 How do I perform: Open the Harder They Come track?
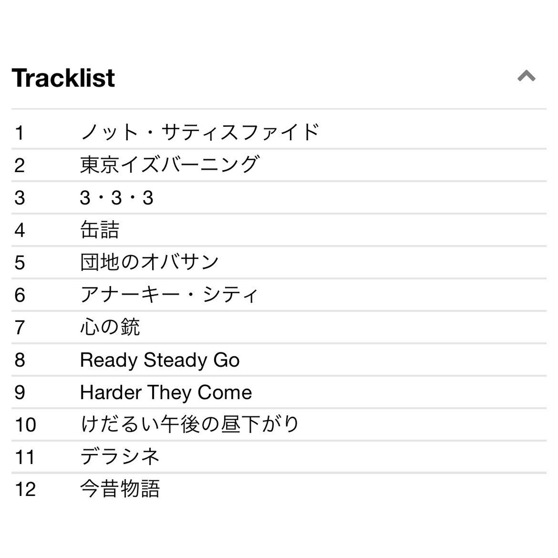[279, 392]
